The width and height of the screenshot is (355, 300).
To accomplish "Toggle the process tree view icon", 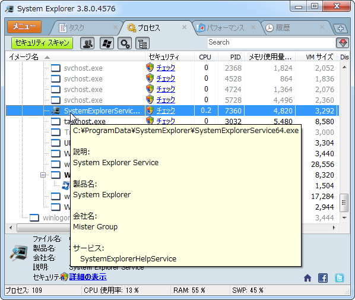I will (x=142, y=43).
